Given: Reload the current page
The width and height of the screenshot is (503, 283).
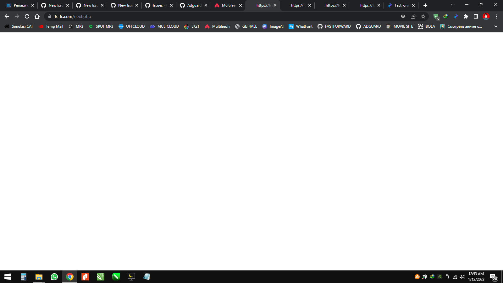Looking at the screenshot, I should click(27, 16).
